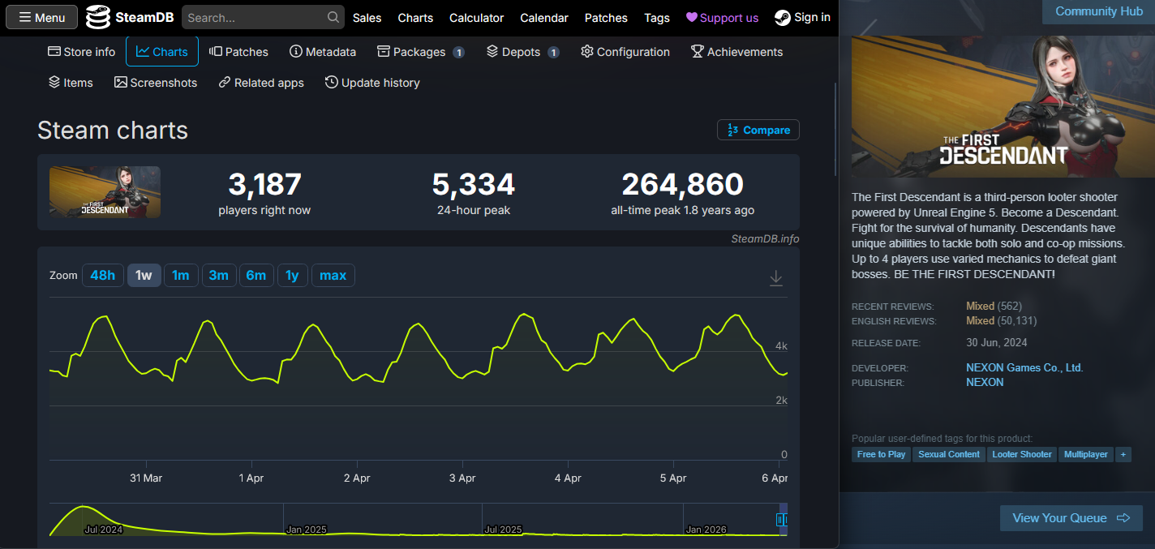Select the Looter Shooter tag

pos(1022,455)
